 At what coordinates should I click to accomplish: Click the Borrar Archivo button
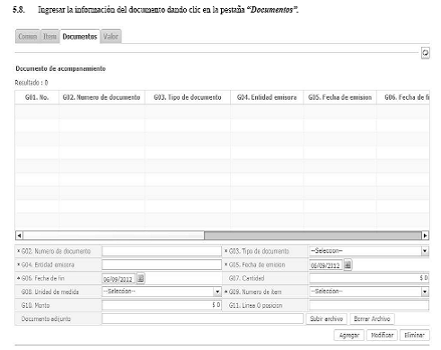pyautogui.click(x=372, y=319)
